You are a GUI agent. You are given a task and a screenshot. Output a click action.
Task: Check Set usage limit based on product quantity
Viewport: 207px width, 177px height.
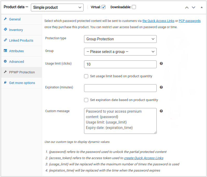coord(86,76)
